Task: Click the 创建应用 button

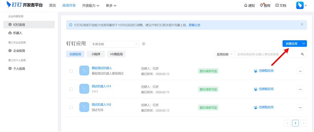Action: click(291, 44)
